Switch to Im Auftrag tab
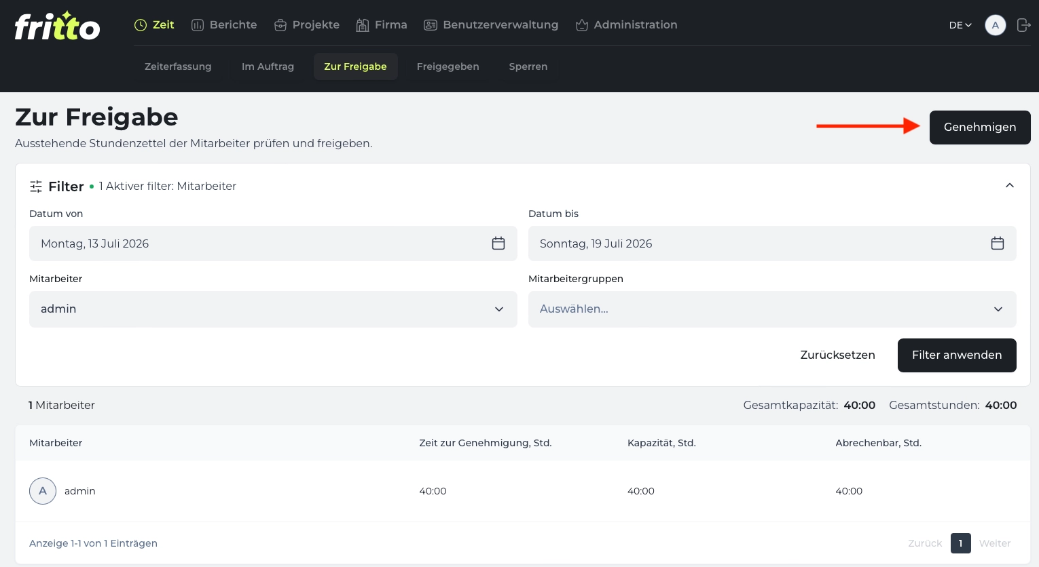The height and width of the screenshot is (567, 1039). click(x=268, y=66)
